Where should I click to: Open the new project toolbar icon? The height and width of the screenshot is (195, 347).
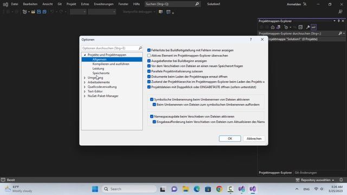(x=24, y=12)
